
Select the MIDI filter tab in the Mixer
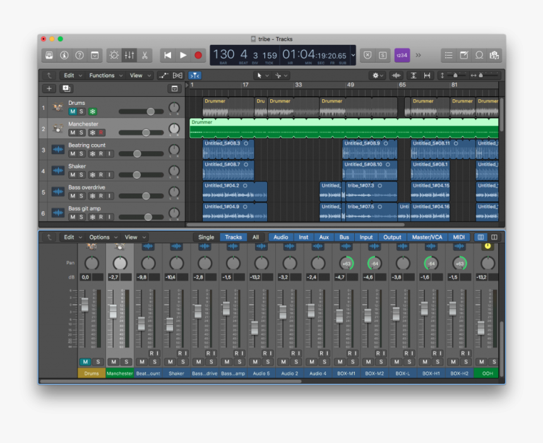(x=458, y=237)
